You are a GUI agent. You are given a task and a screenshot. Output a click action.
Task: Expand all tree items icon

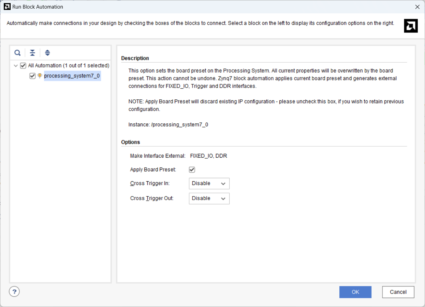pos(47,53)
